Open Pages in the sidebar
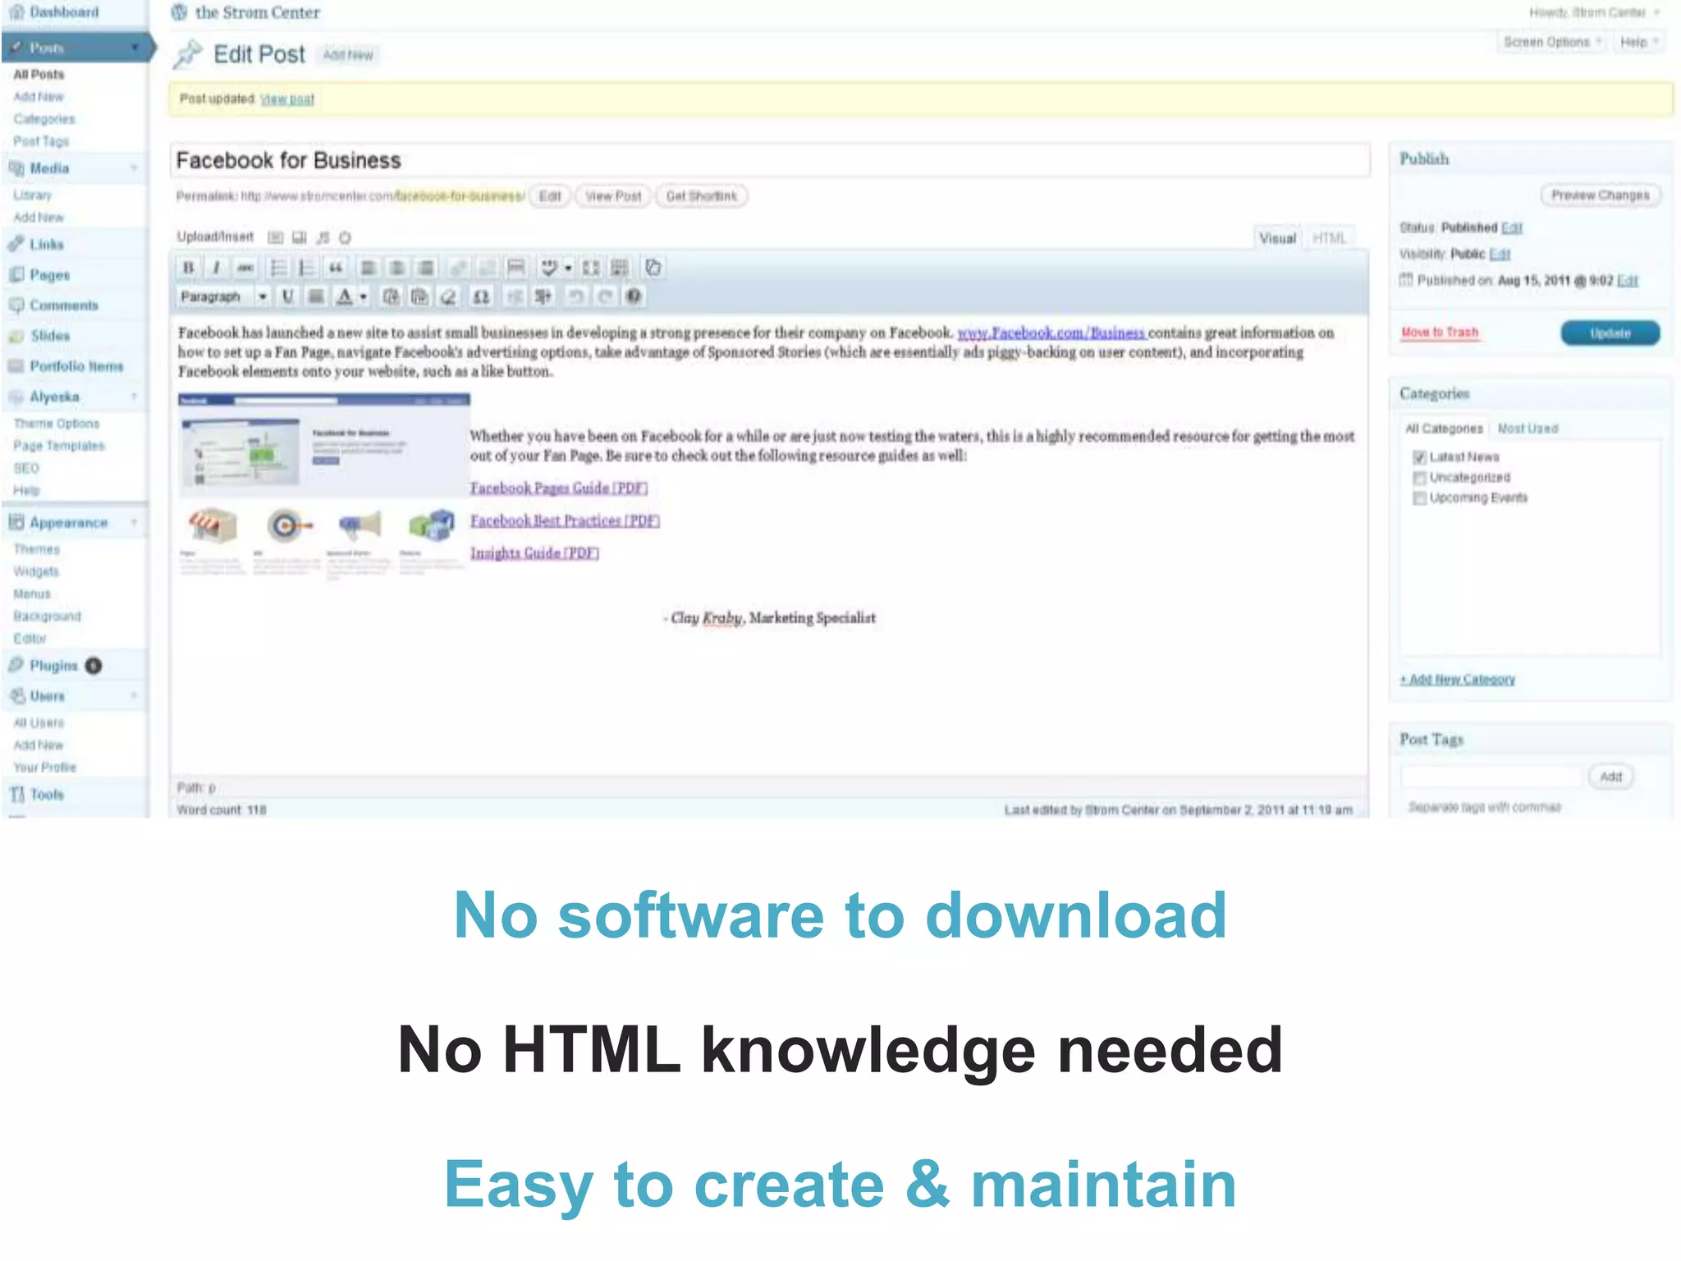This screenshot has width=1681, height=1261. tap(49, 275)
